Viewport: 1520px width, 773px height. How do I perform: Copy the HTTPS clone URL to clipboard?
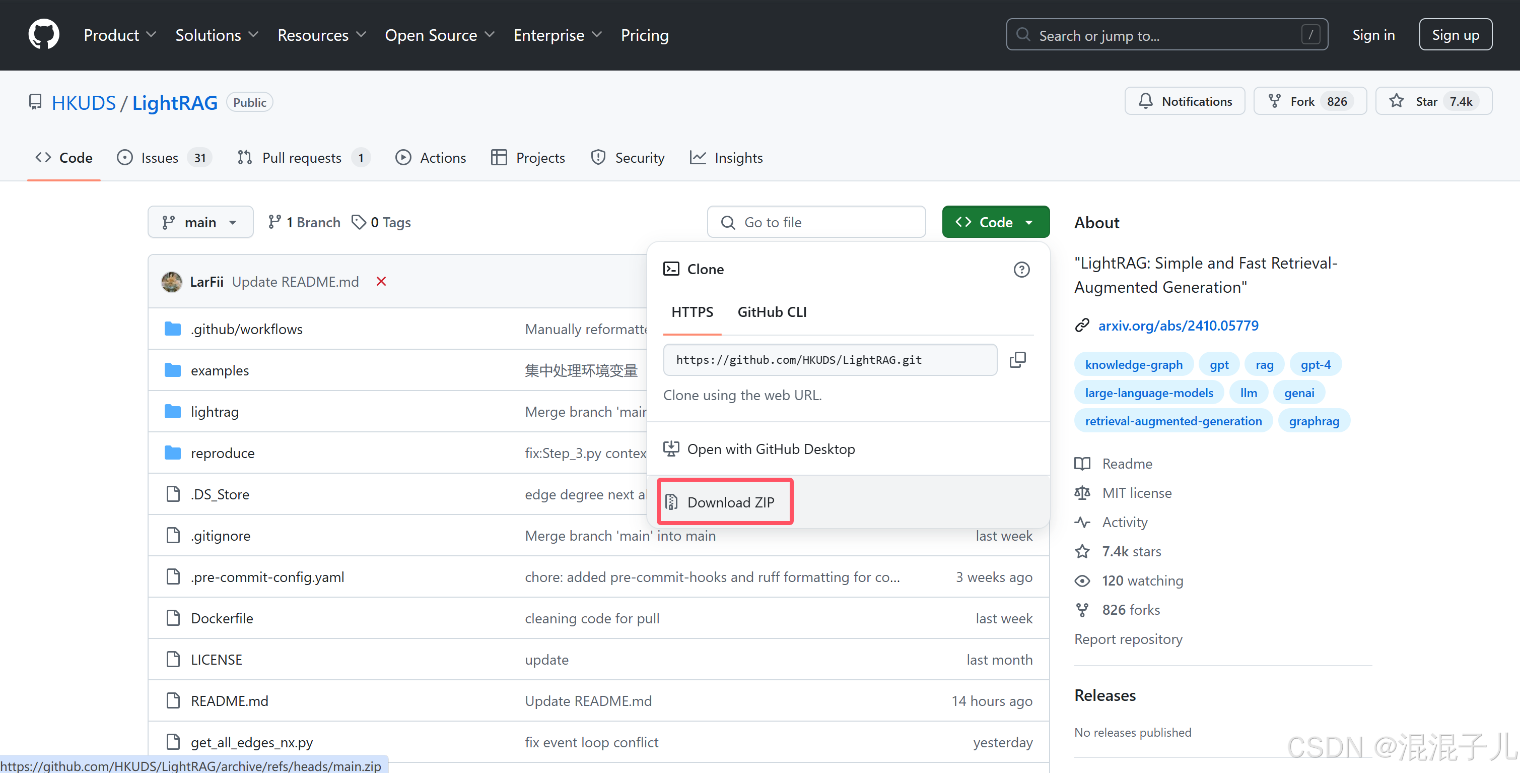click(x=1017, y=360)
